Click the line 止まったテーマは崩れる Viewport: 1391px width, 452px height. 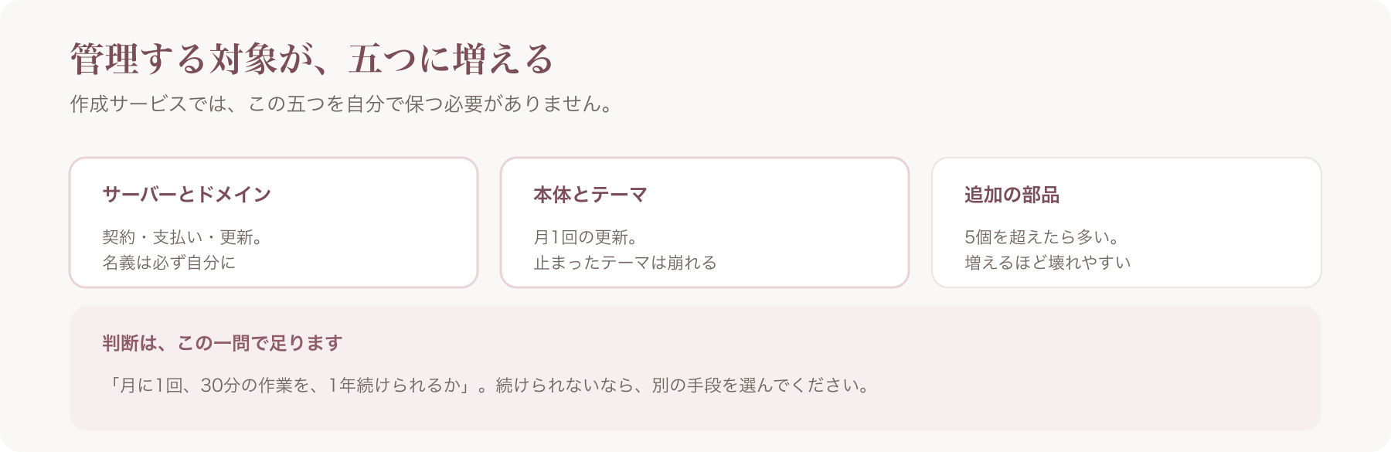click(x=625, y=263)
